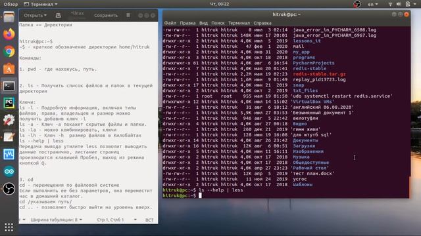This screenshot has height=236, width=421.
Task: Open the Поиск menu in terminal
Action: (x=218, y=23)
